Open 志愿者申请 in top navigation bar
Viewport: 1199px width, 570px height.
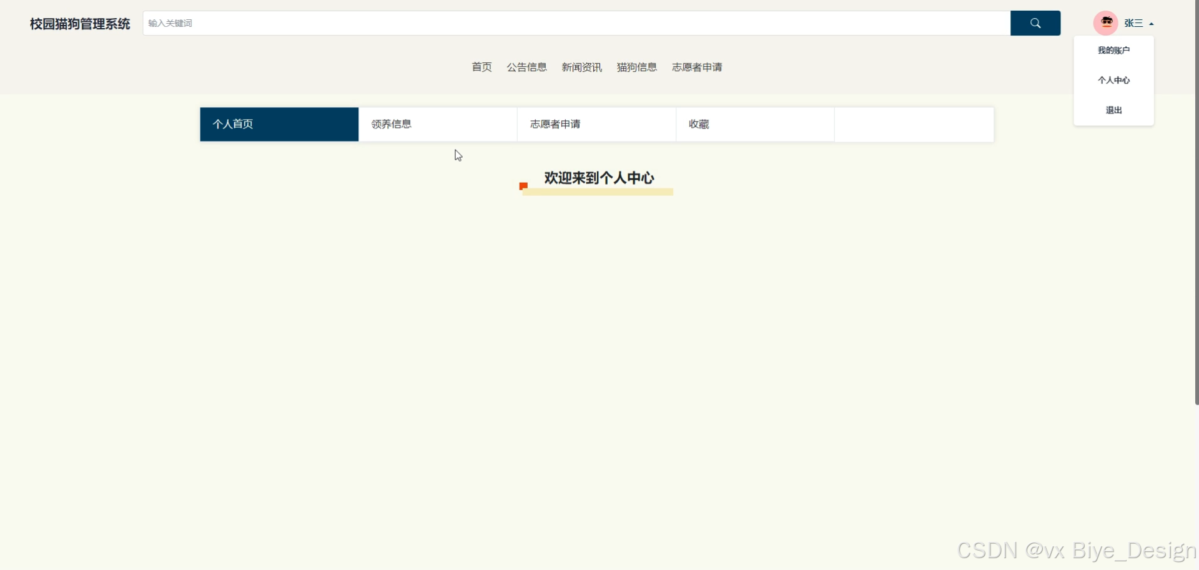[697, 67]
